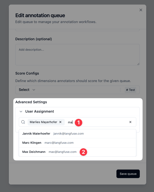Screen dimensions: 154x192
Task: Remove Marlies Mayerhofer from assigned users
Action: click(x=60, y=122)
